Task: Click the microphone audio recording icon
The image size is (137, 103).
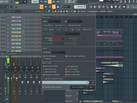Action: [x=129, y=1]
